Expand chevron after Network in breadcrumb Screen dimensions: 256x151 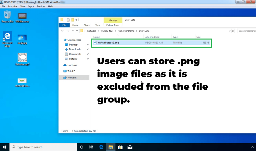click(98, 31)
